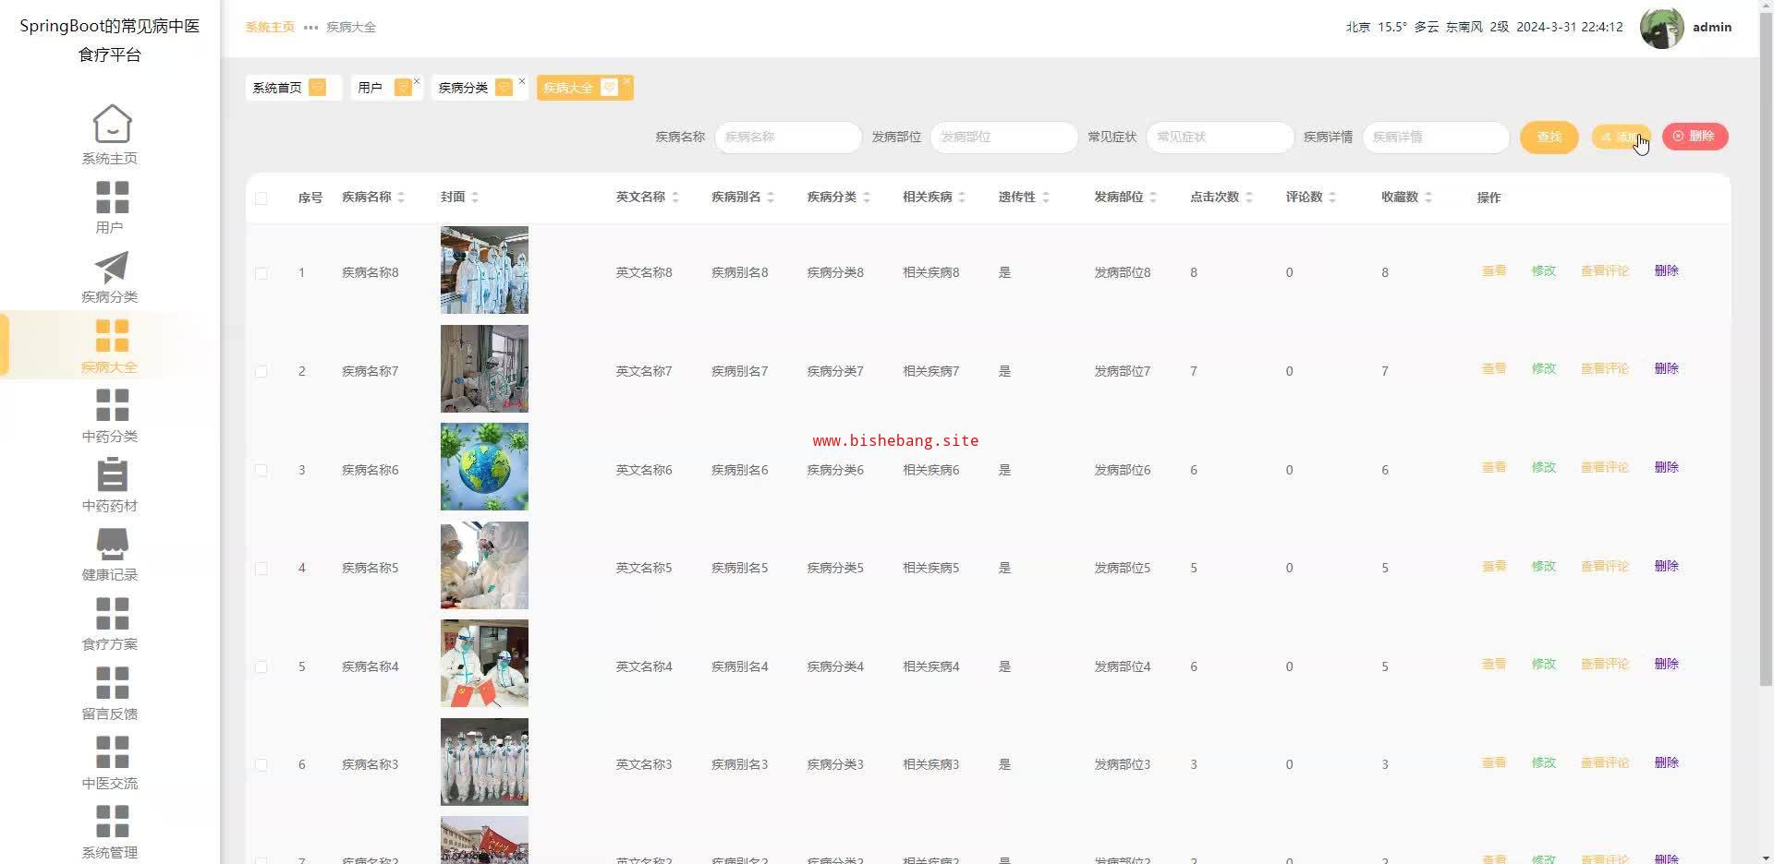Screen dimensions: 1774x864
Task: Toggle the select-all checkbox in table header
Action: pos(261,198)
